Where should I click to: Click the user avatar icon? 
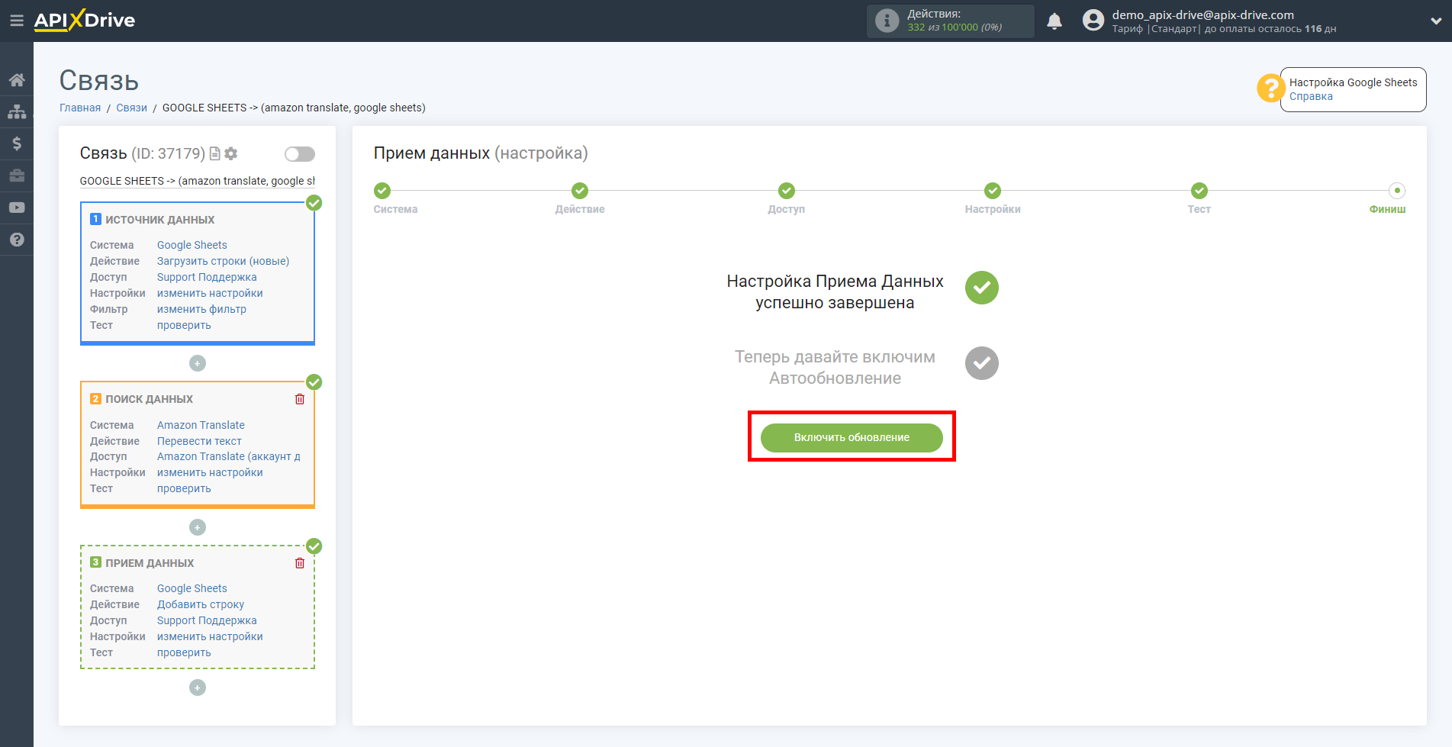[1093, 21]
